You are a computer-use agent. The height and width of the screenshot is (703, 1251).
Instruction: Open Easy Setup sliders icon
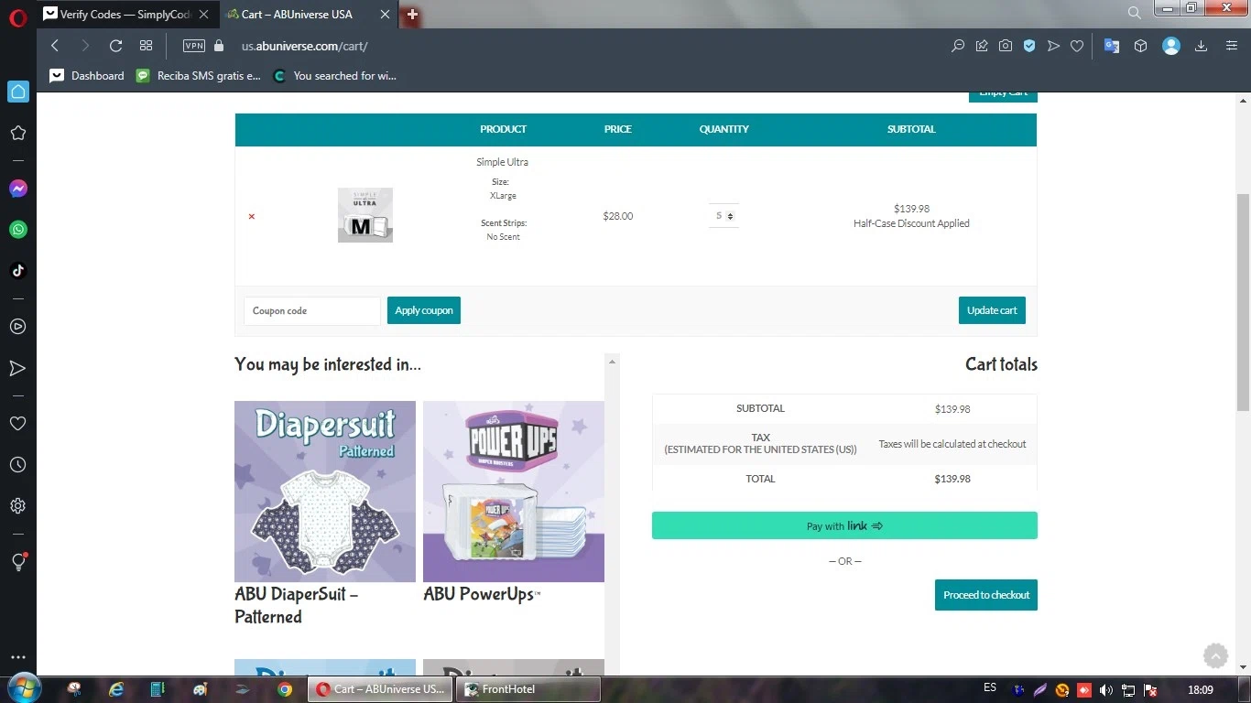pyautogui.click(x=1231, y=46)
